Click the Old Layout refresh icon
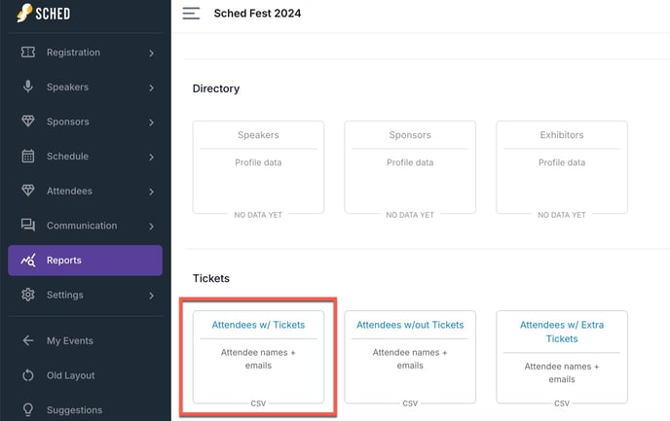The image size is (670, 421). pyautogui.click(x=28, y=375)
